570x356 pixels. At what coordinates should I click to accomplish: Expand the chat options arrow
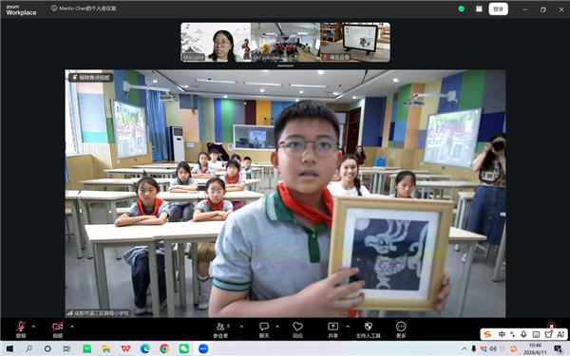(277, 327)
